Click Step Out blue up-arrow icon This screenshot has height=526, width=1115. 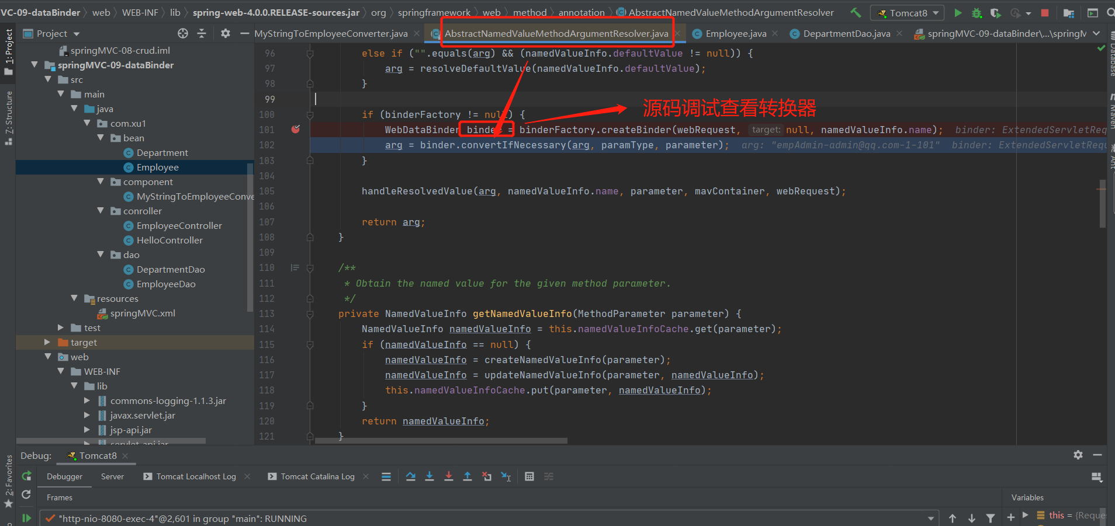point(468,476)
